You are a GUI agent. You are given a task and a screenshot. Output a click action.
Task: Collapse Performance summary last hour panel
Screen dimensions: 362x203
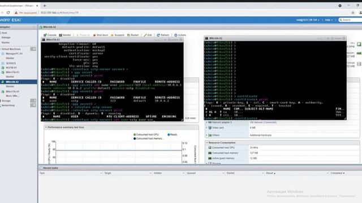46,127
